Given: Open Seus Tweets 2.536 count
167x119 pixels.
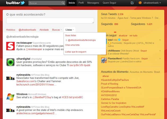Looking at the screenshot, I should point(112,14).
